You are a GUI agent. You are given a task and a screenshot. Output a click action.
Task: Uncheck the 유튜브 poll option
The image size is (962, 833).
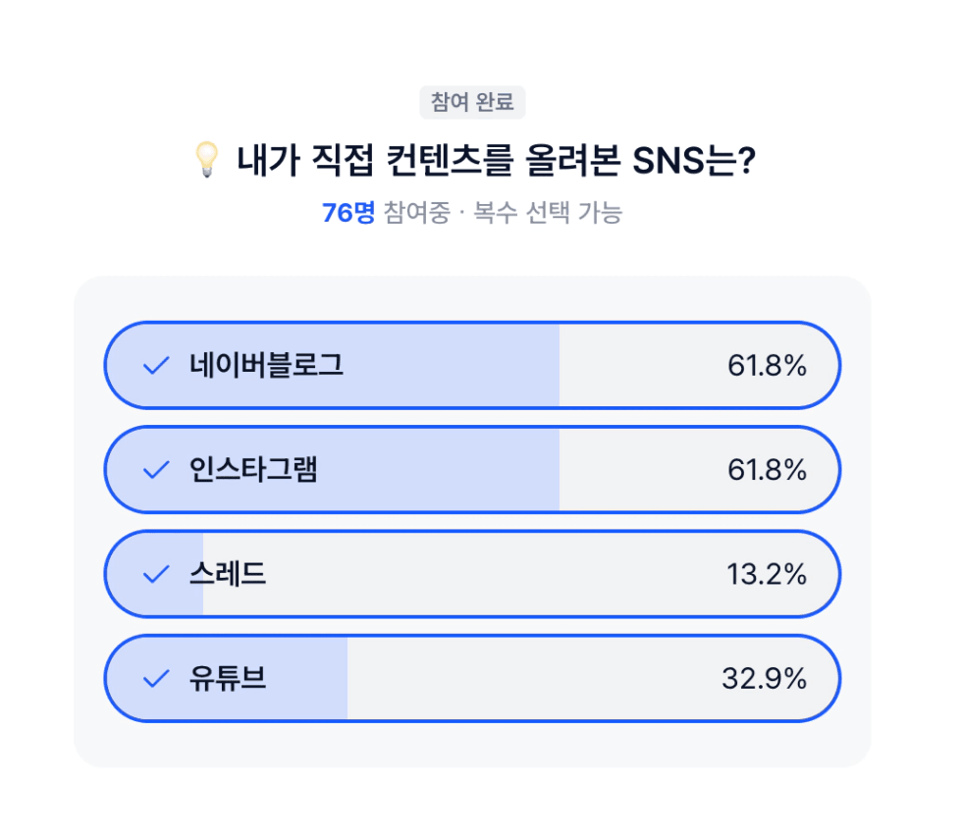coord(472,678)
